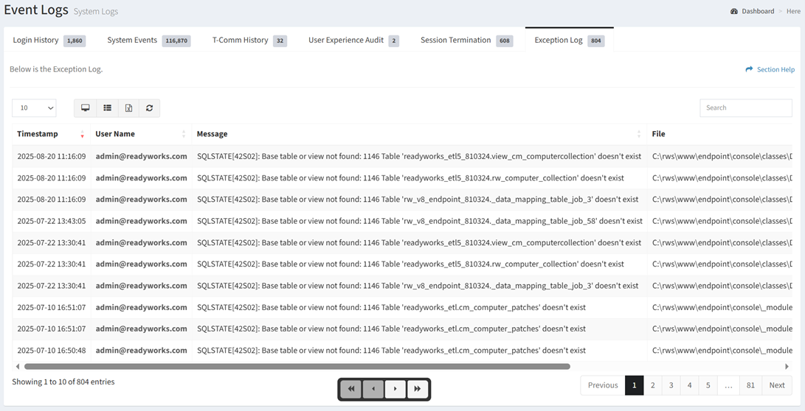
Task: Click the timestamp 2025-07-10 16:50:48
Action: click(52, 351)
